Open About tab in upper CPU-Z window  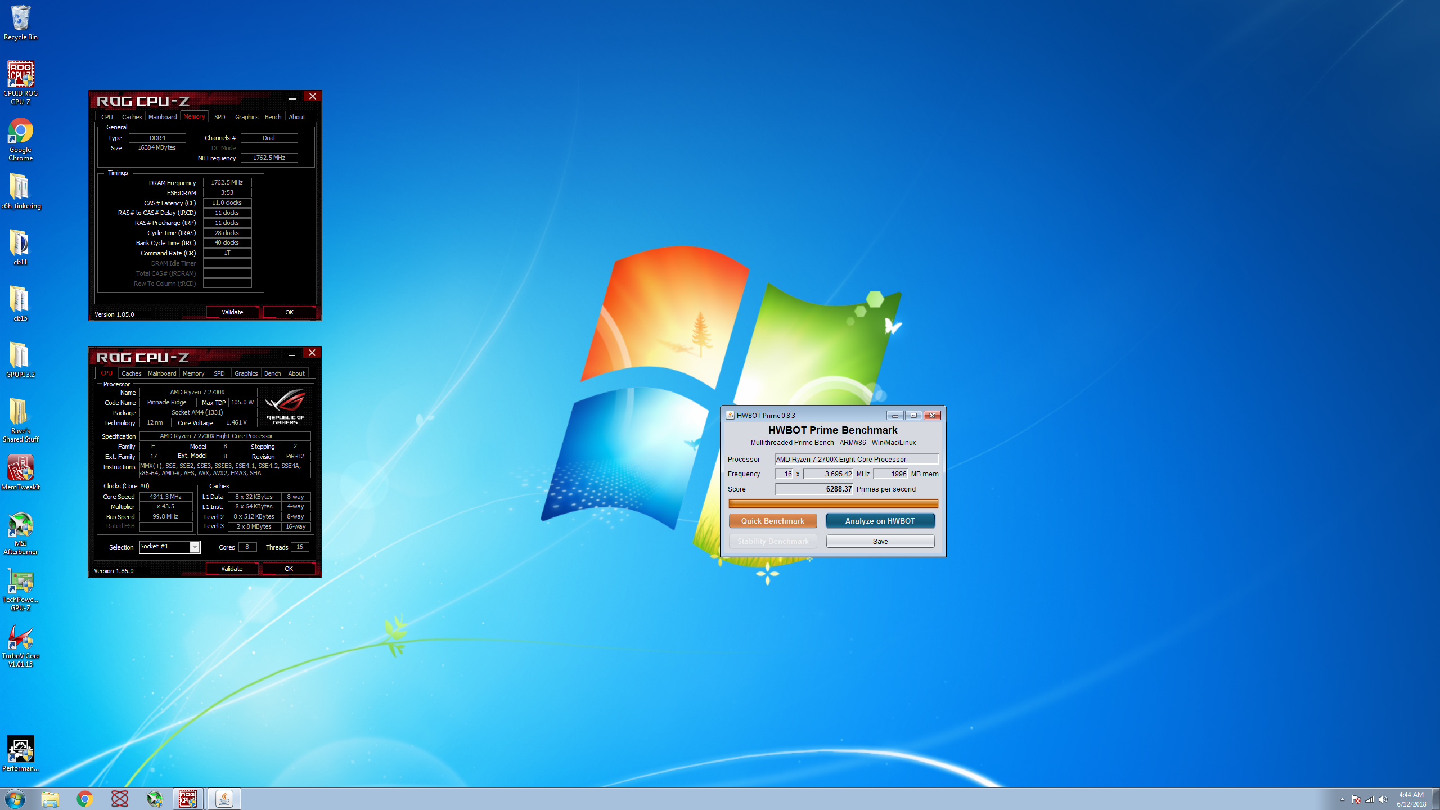click(x=298, y=117)
